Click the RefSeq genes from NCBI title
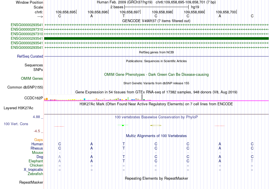 click(x=156, y=52)
